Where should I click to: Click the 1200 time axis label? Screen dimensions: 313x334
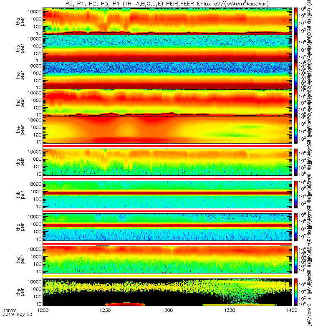tap(43, 310)
